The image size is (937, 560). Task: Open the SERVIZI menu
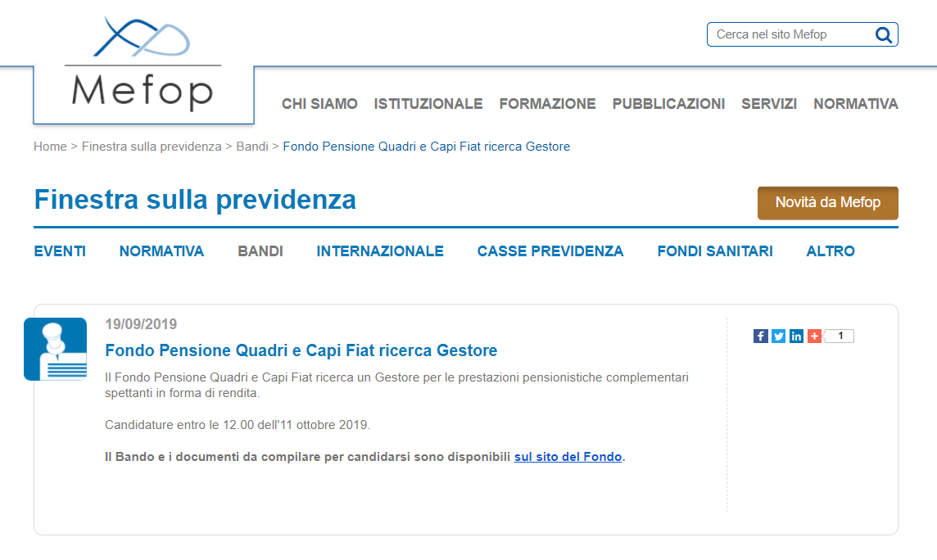click(769, 104)
